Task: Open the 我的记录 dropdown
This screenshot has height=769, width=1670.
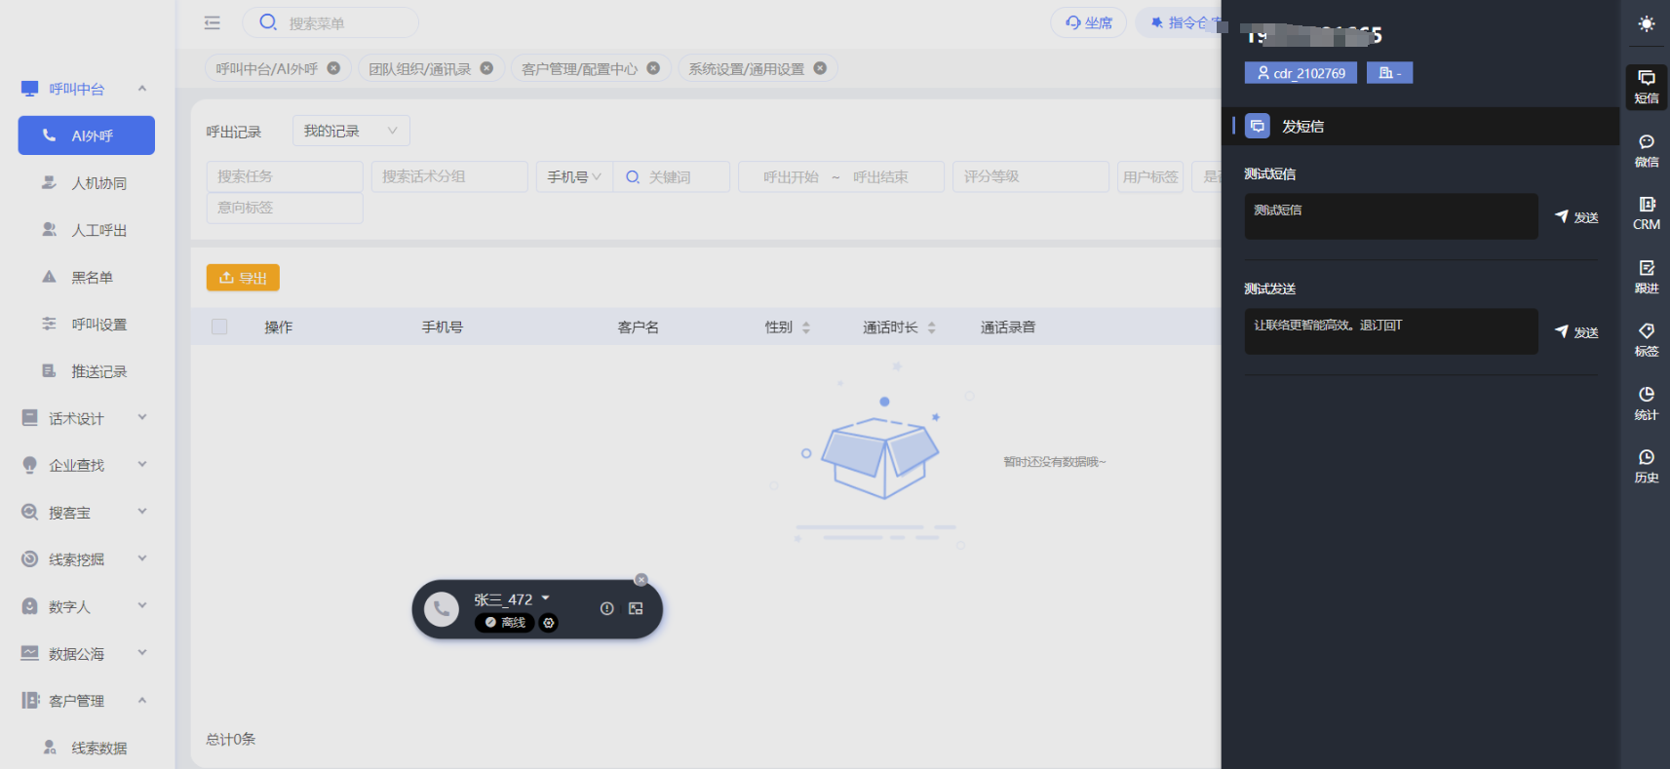Action: point(350,131)
